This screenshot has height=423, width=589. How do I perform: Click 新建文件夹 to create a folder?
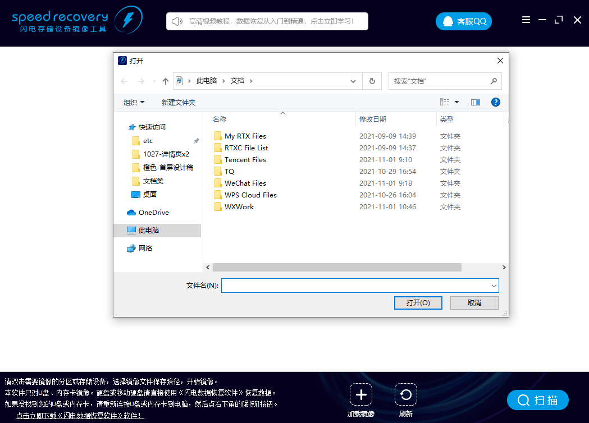coord(179,103)
